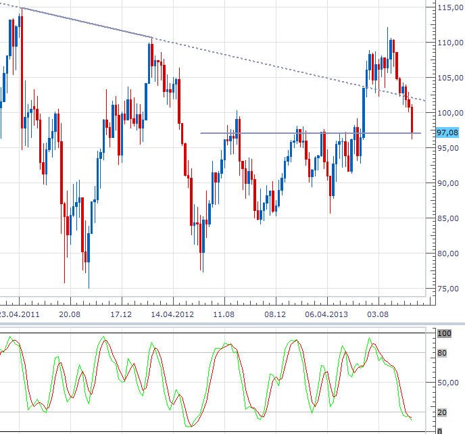This screenshot has height=434, width=465.
Task: Click the dashed trendline extension
Action: pos(289,70)
